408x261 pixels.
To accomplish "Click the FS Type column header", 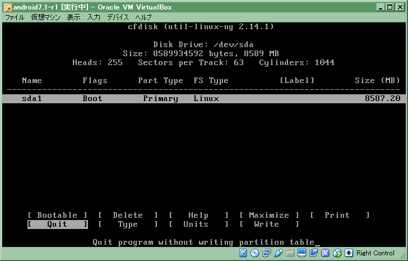I will [x=211, y=80].
